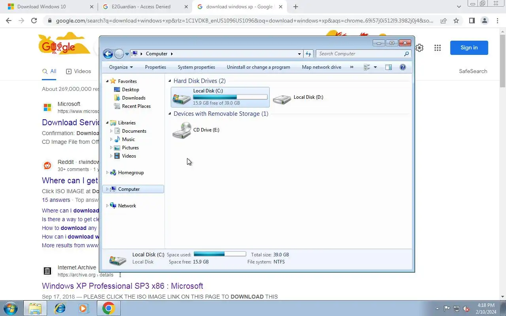Select Local Disk (C:) drive
Image resolution: width=506 pixels, height=316 pixels.
(x=220, y=97)
